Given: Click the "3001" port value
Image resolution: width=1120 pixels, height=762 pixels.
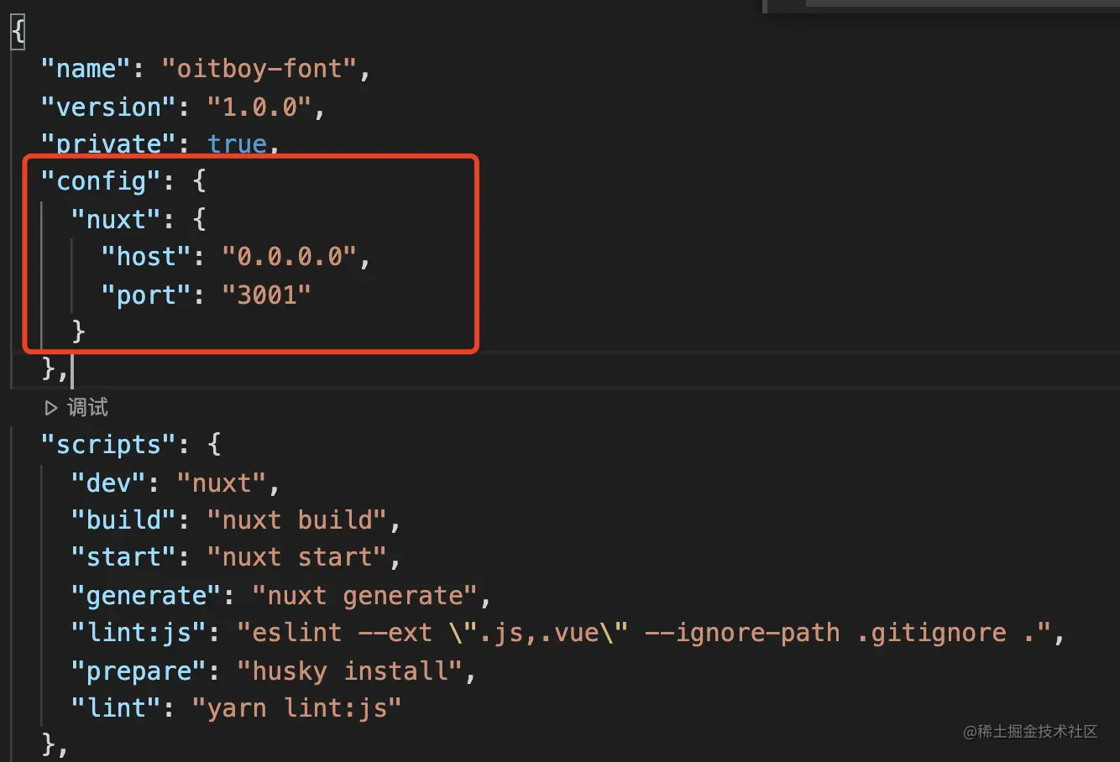Looking at the screenshot, I should 267,295.
